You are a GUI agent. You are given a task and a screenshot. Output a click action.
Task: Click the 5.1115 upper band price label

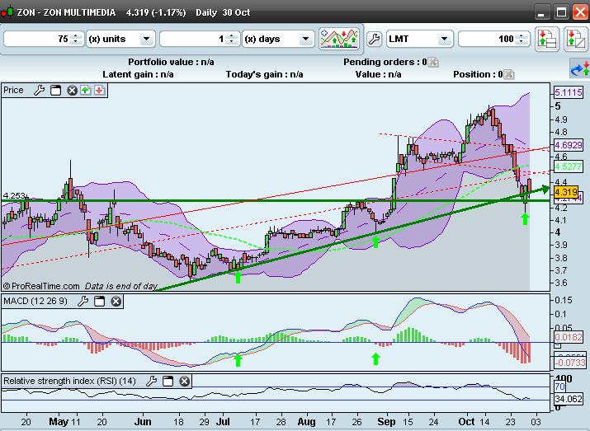click(x=569, y=92)
